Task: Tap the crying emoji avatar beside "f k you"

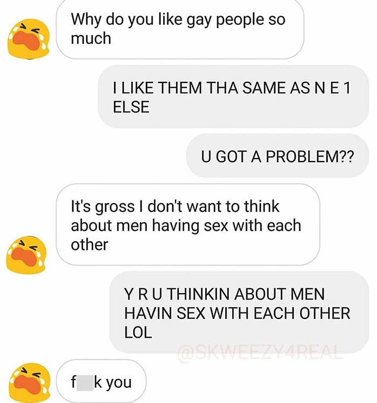Action: [x=29, y=383]
